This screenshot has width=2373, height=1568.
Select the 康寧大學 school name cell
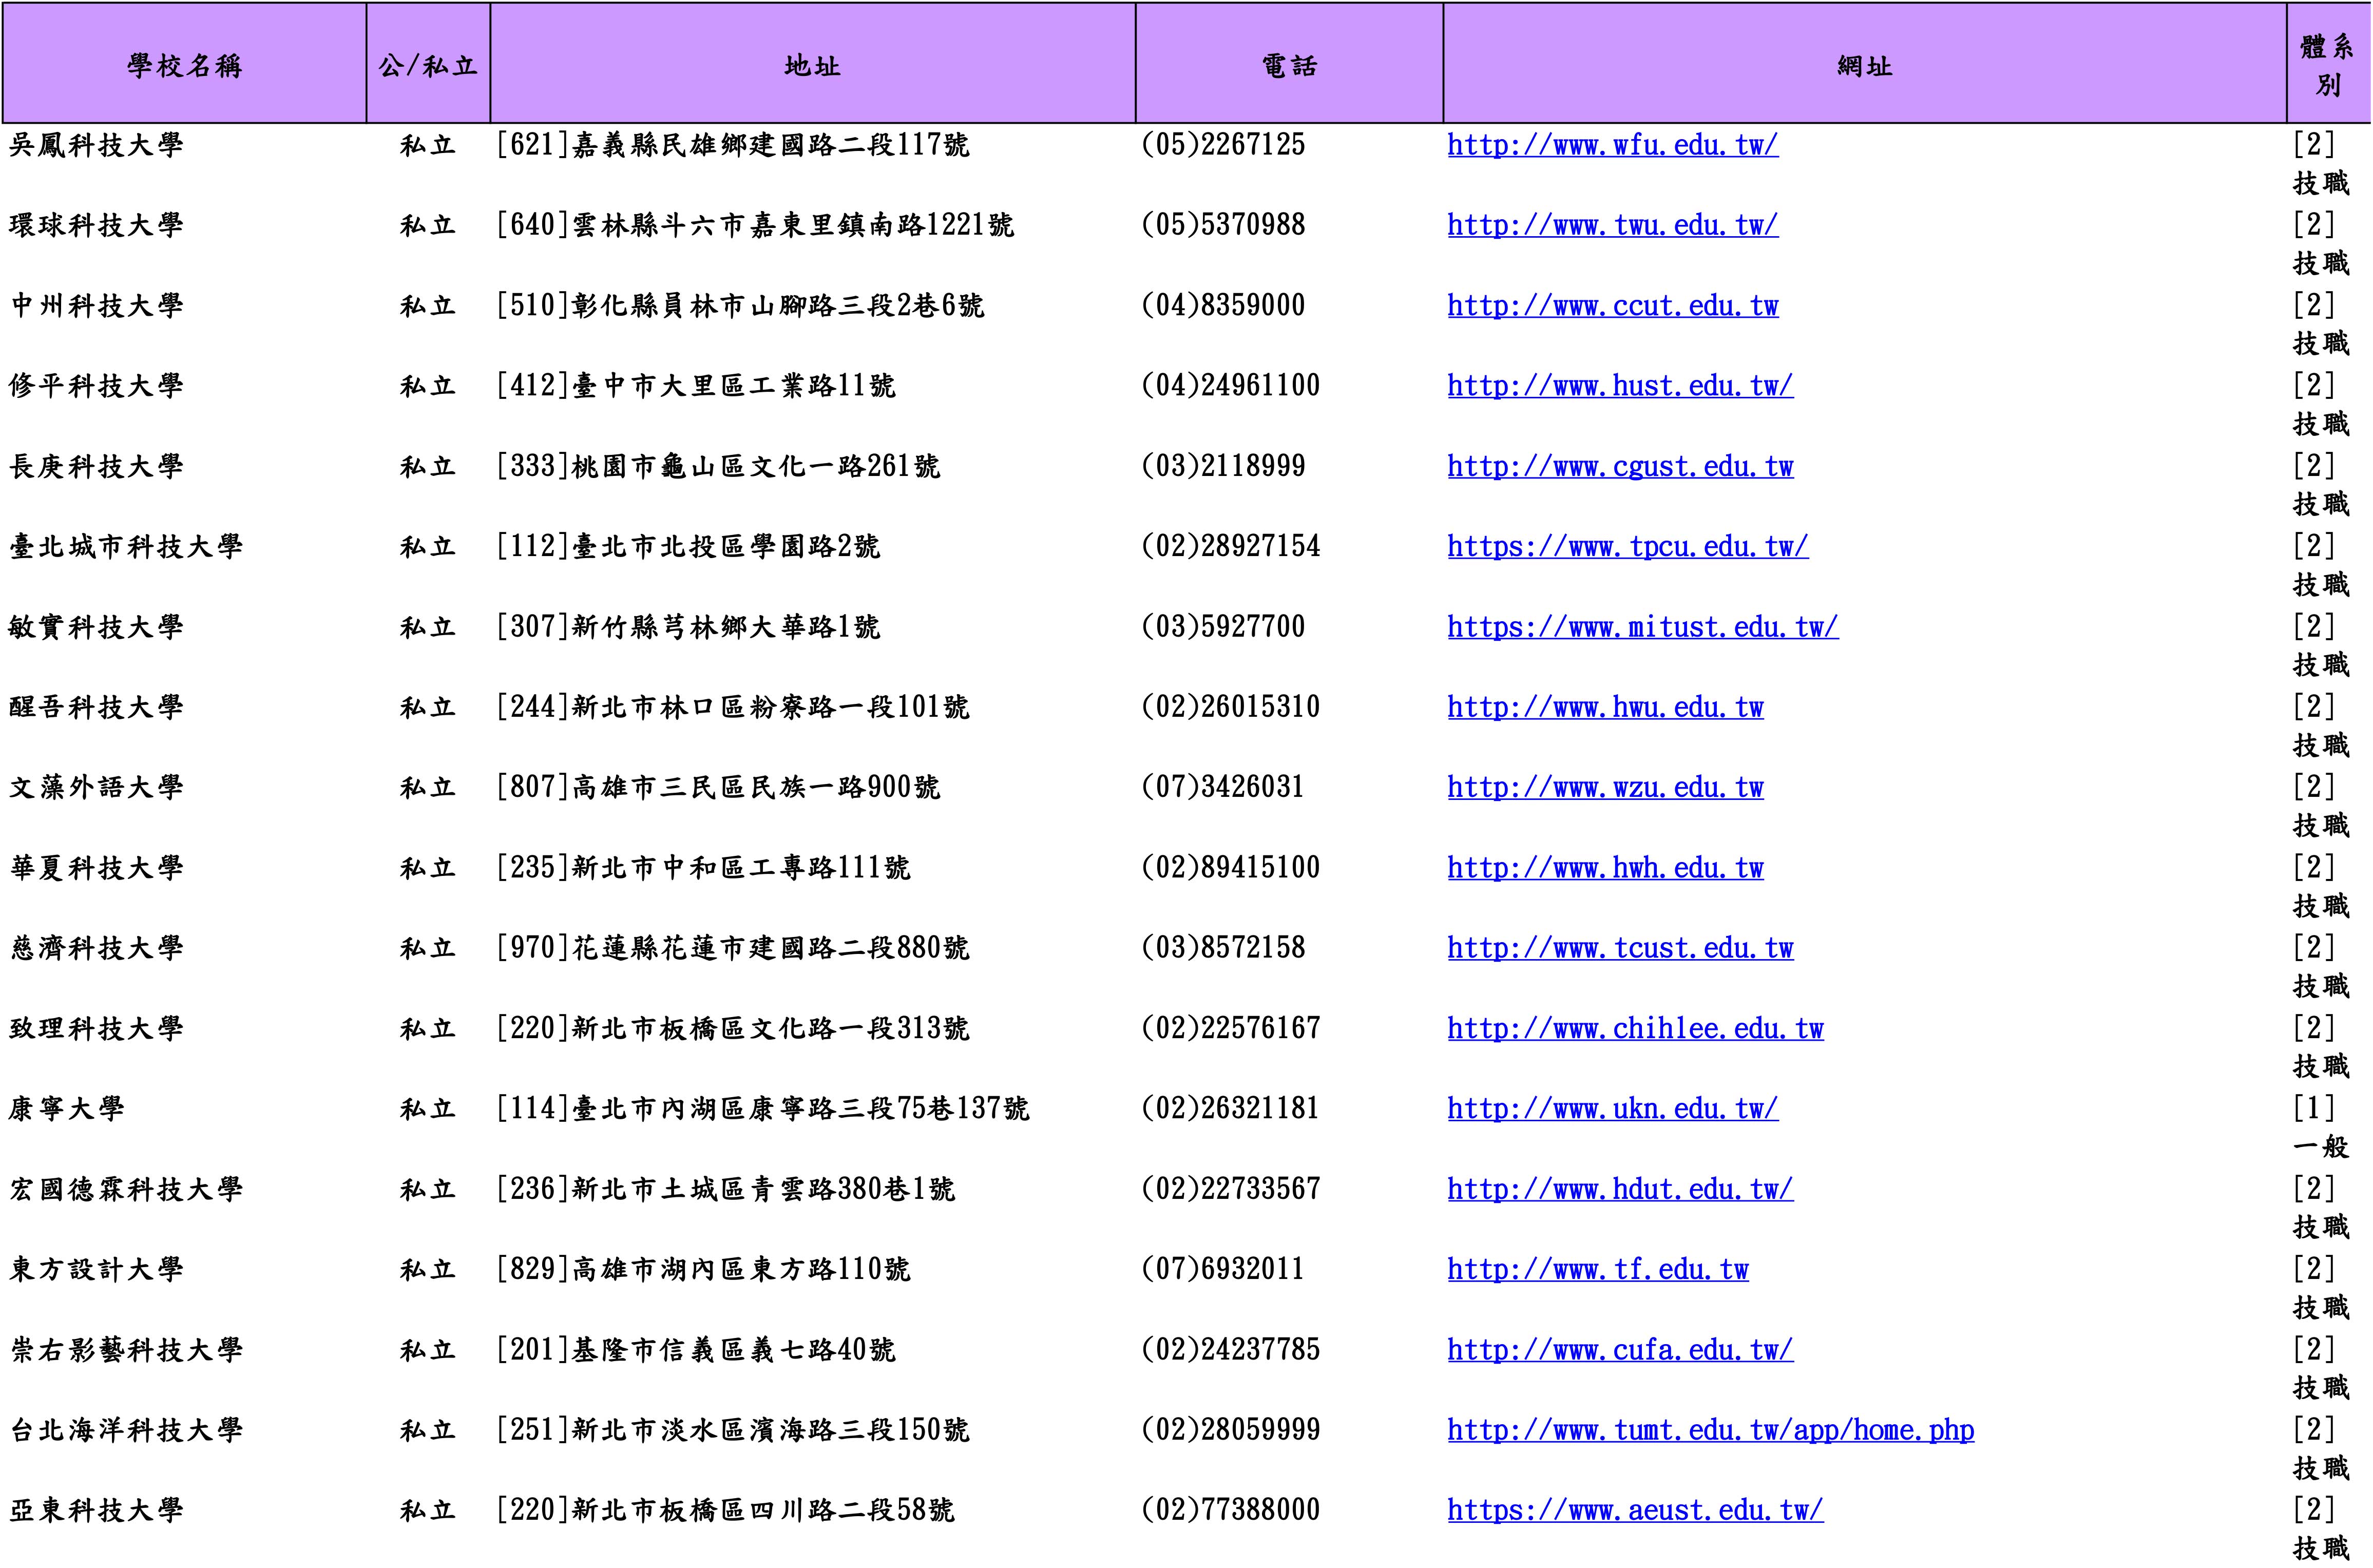[x=67, y=1109]
